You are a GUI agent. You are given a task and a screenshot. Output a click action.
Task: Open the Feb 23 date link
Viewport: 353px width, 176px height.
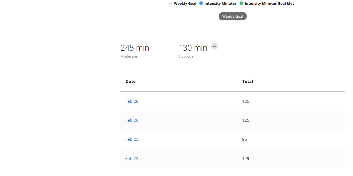pyautogui.click(x=132, y=159)
